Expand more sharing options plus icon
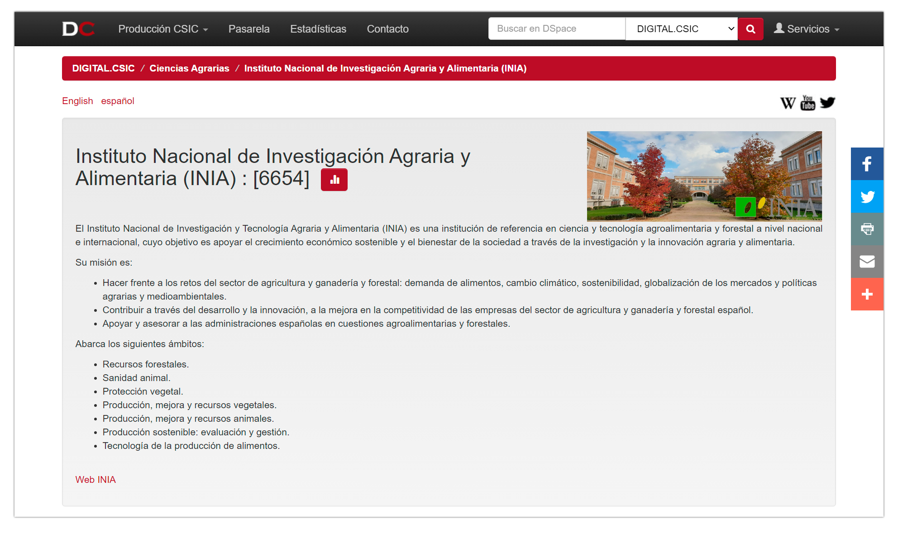The image size is (898, 534). click(x=867, y=294)
